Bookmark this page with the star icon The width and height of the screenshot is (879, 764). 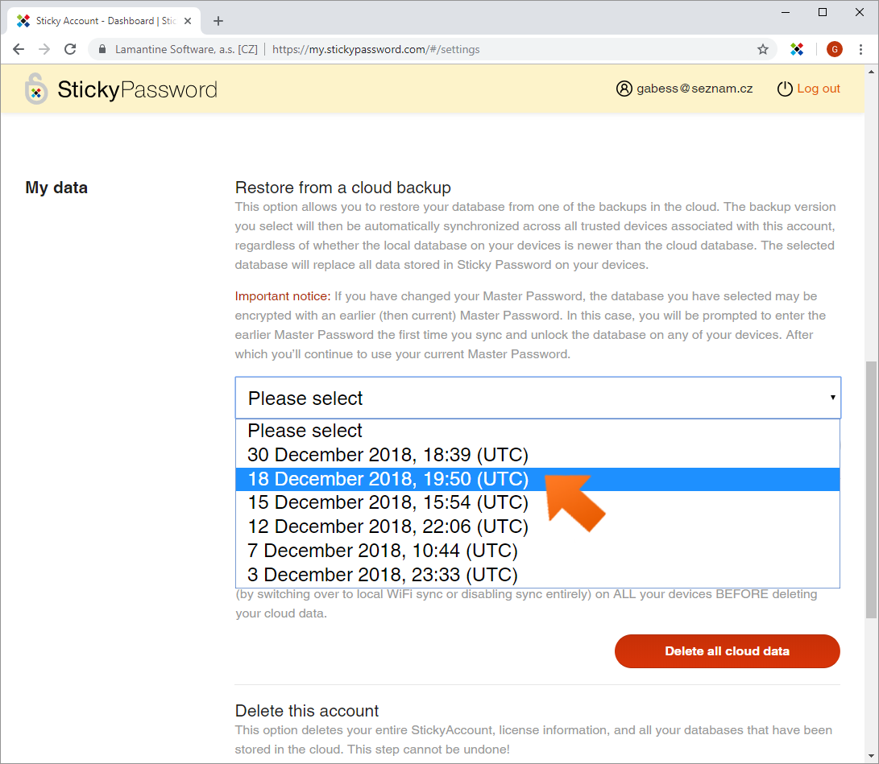(x=762, y=49)
